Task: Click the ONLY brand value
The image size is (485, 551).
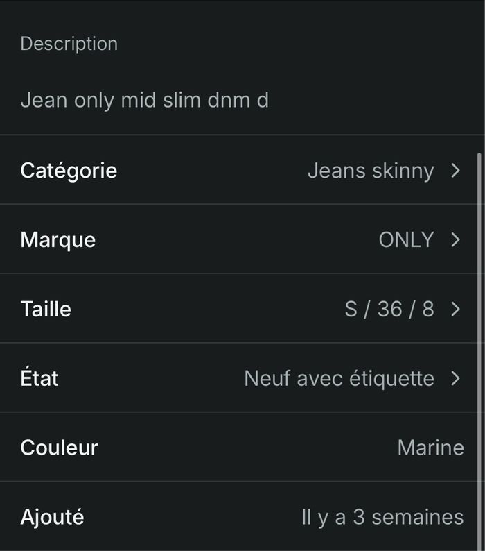Action: (x=406, y=240)
